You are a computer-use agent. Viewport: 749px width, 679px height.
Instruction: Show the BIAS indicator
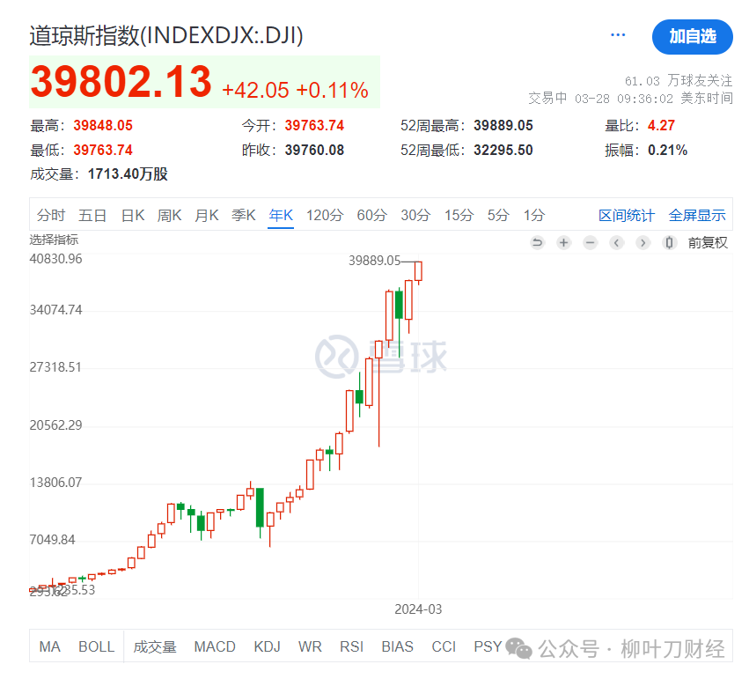coord(398,646)
